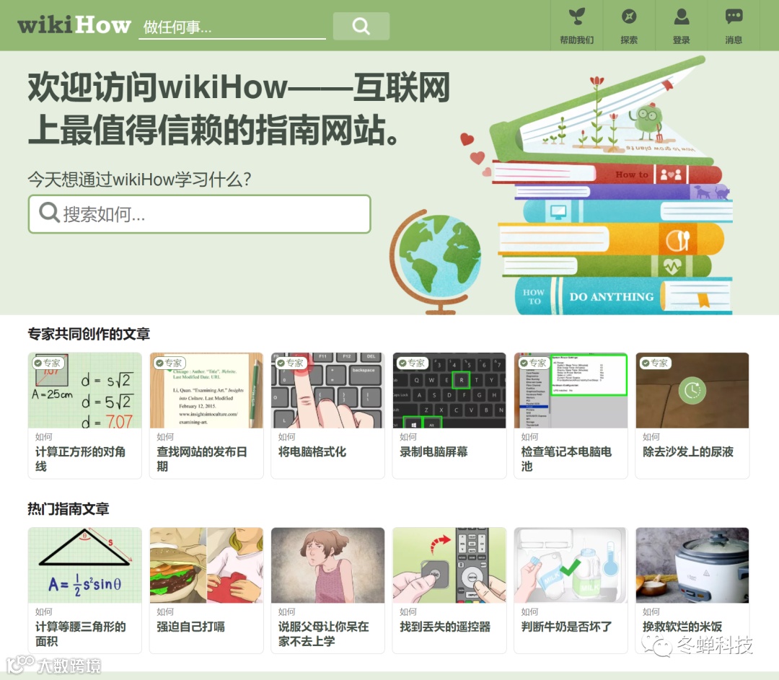779x680 pixels.
Task: Open the 查找网站的发布日期 article link
Action: point(202,459)
